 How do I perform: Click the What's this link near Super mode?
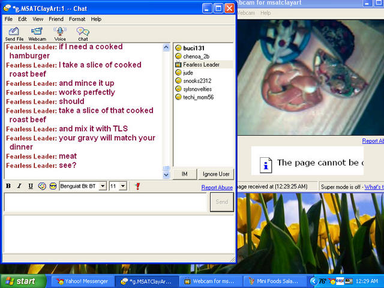coord(374,187)
